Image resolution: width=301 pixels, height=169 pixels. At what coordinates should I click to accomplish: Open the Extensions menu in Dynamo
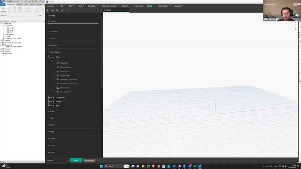click(x=138, y=6)
